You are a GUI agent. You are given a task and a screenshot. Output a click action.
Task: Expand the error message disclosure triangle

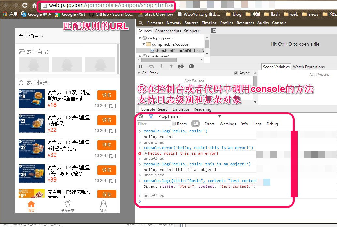tap(146, 153)
